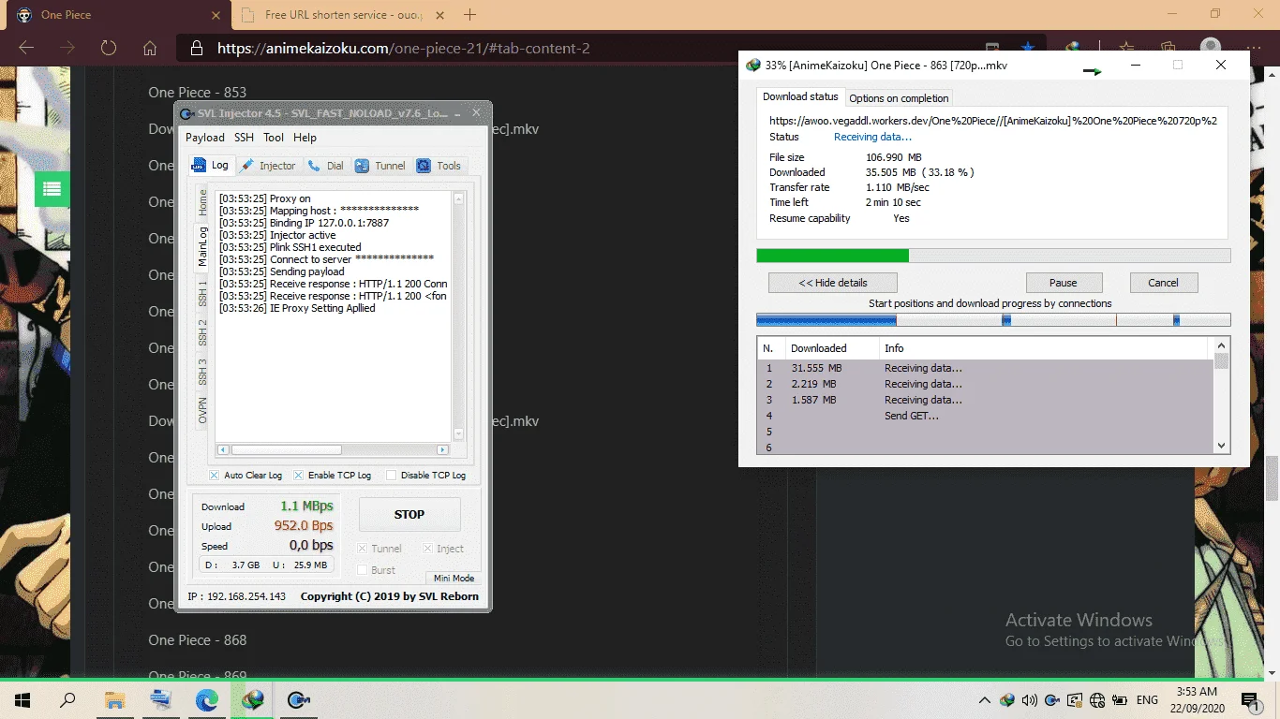Select the SSH 2 vertical tab
Screen dimensions: 1280x719
202,332
